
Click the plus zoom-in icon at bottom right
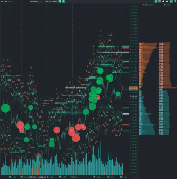click(136, 177)
